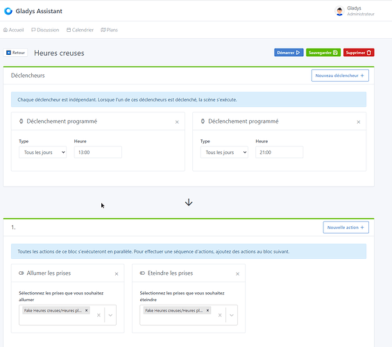Click the clock icon of 21:00 trigger
The width and height of the screenshot is (392, 347).
point(203,121)
